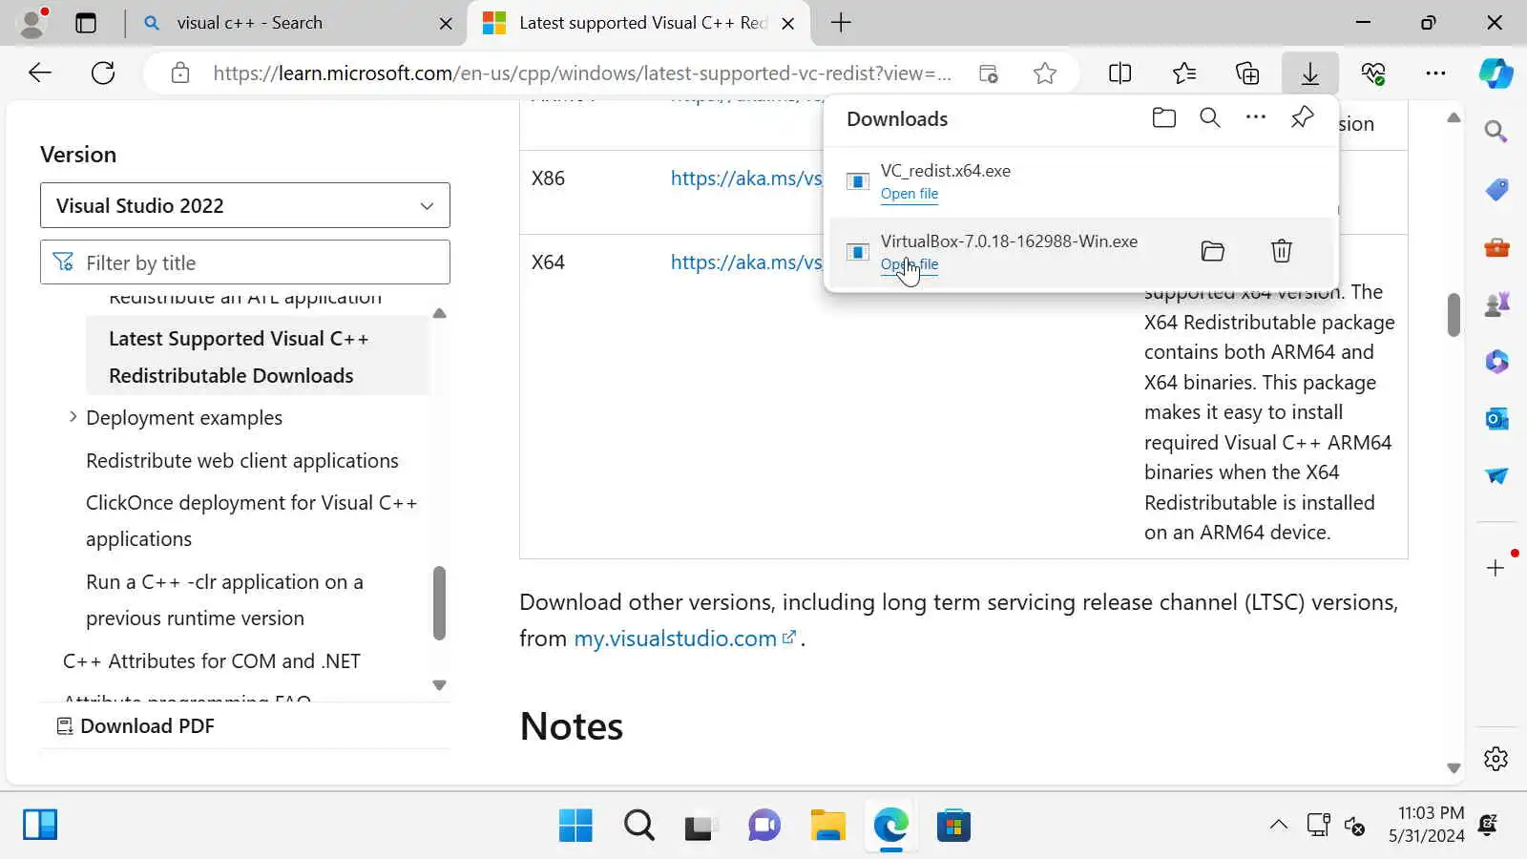Click the TOC scroll down arrow
This screenshot has height=859, width=1527.
[x=439, y=685]
